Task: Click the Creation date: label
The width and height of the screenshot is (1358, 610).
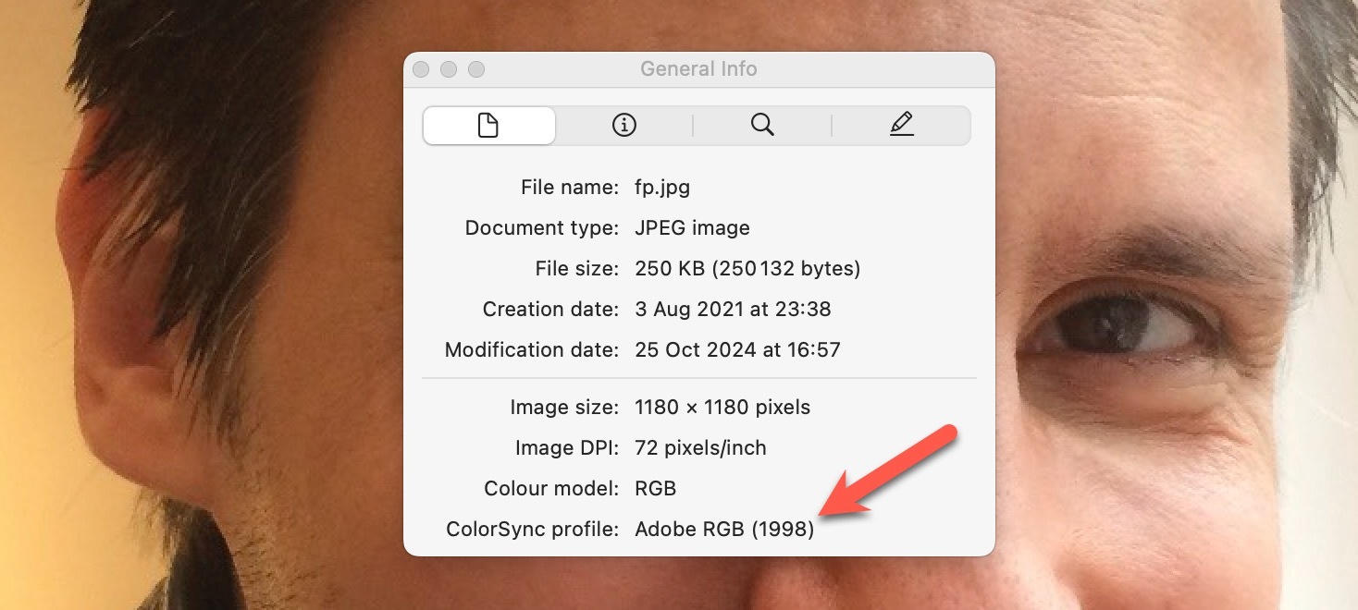Action: 550,310
